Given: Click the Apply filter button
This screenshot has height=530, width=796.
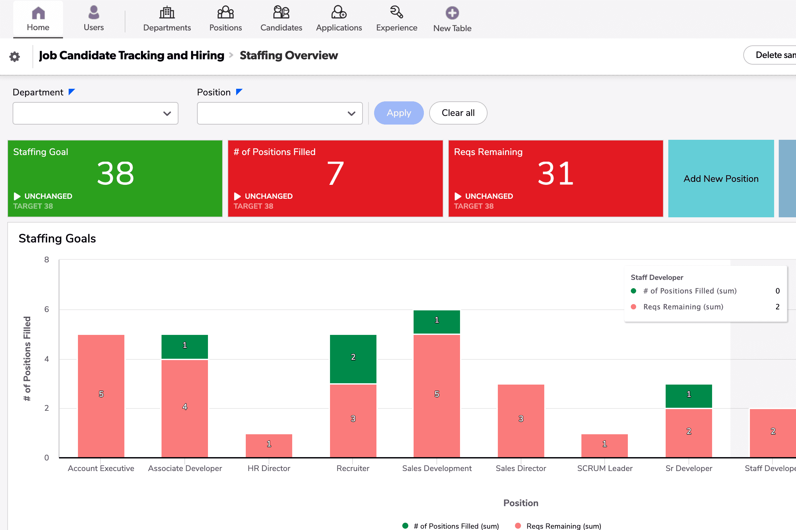Looking at the screenshot, I should pyautogui.click(x=399, y=113).
